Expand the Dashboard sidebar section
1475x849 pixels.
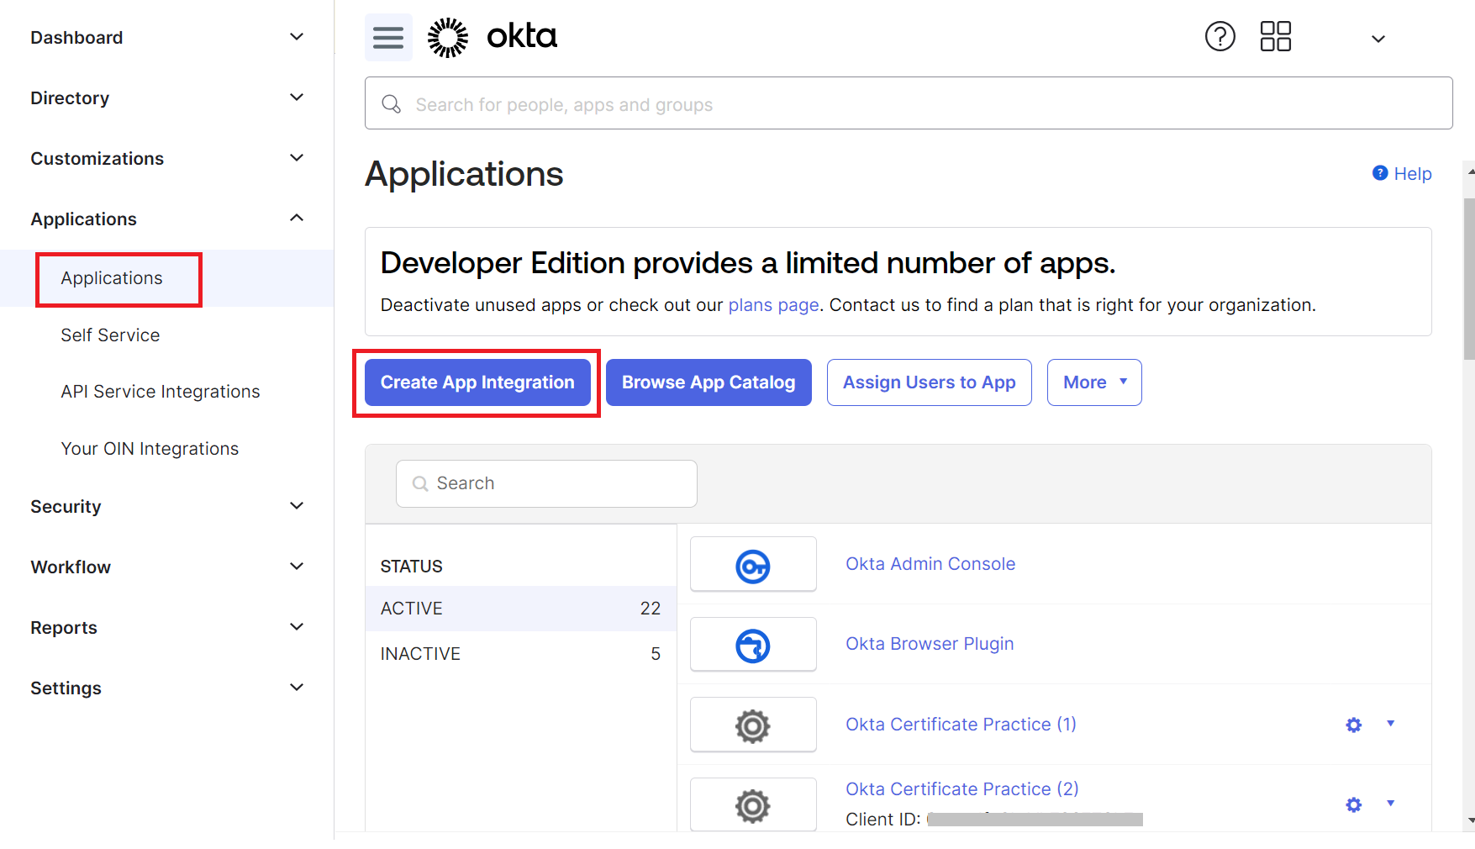tap(296, 37)
